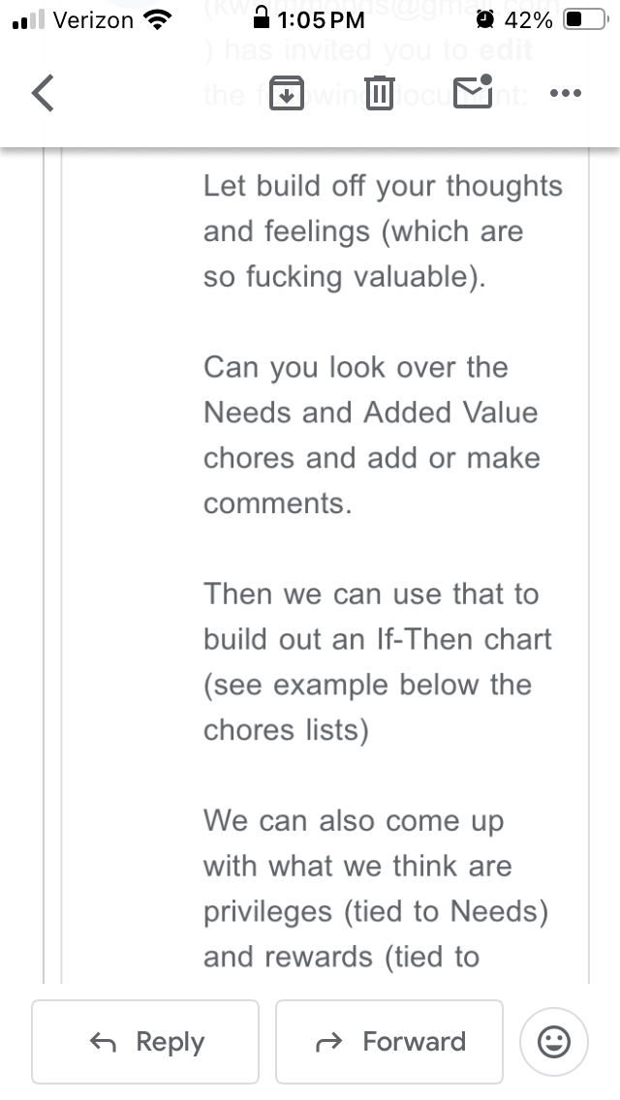The height and width of the screenshot is (1100, 620).
Task: Tap the "Let build off your thoughts" paragraph
Action: [382, 231]
